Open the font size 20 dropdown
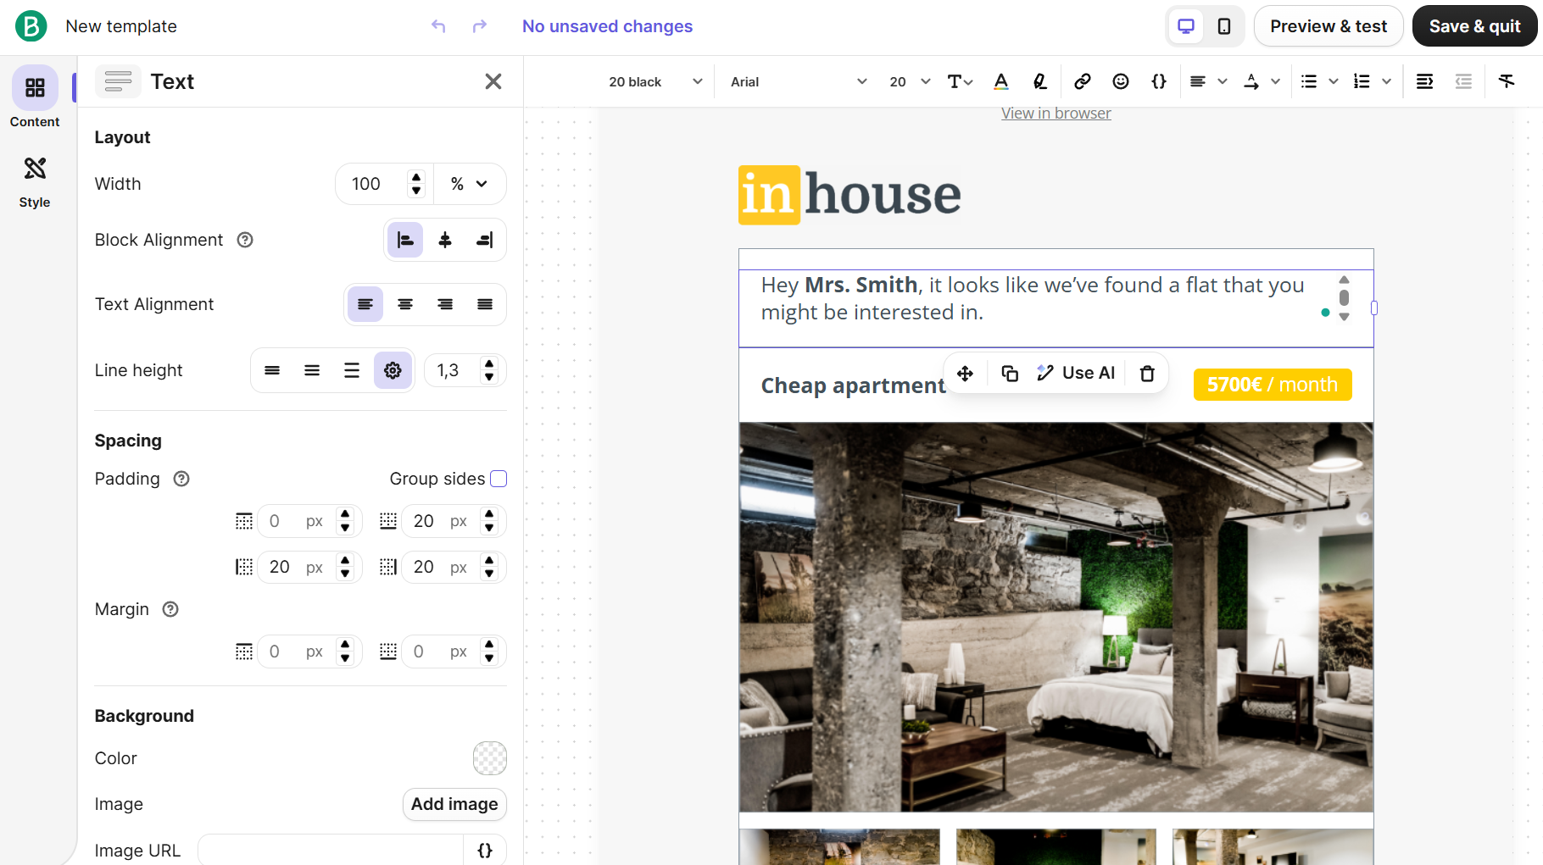1543x865 pixels. coord(910,81)
